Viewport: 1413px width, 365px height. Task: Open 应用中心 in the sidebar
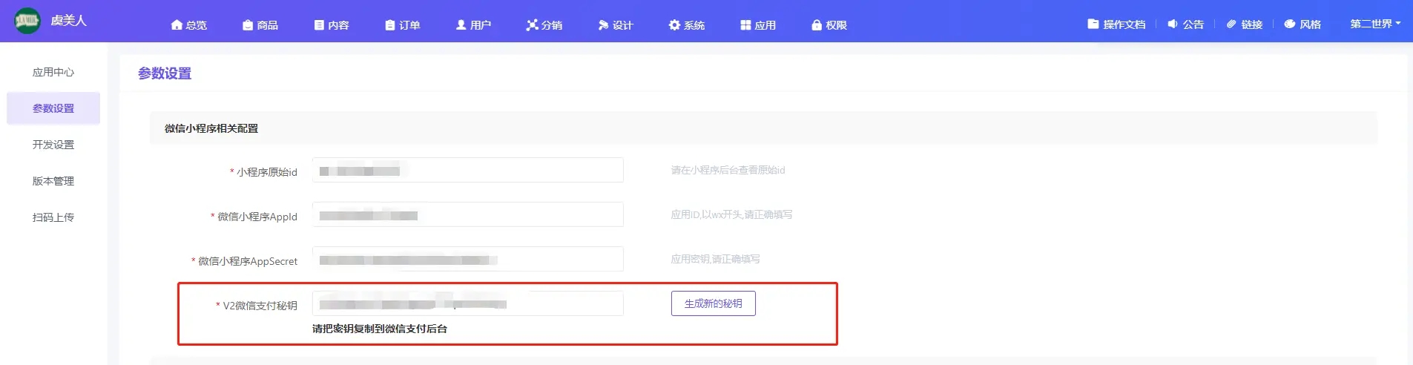click(x=53, y=72)
